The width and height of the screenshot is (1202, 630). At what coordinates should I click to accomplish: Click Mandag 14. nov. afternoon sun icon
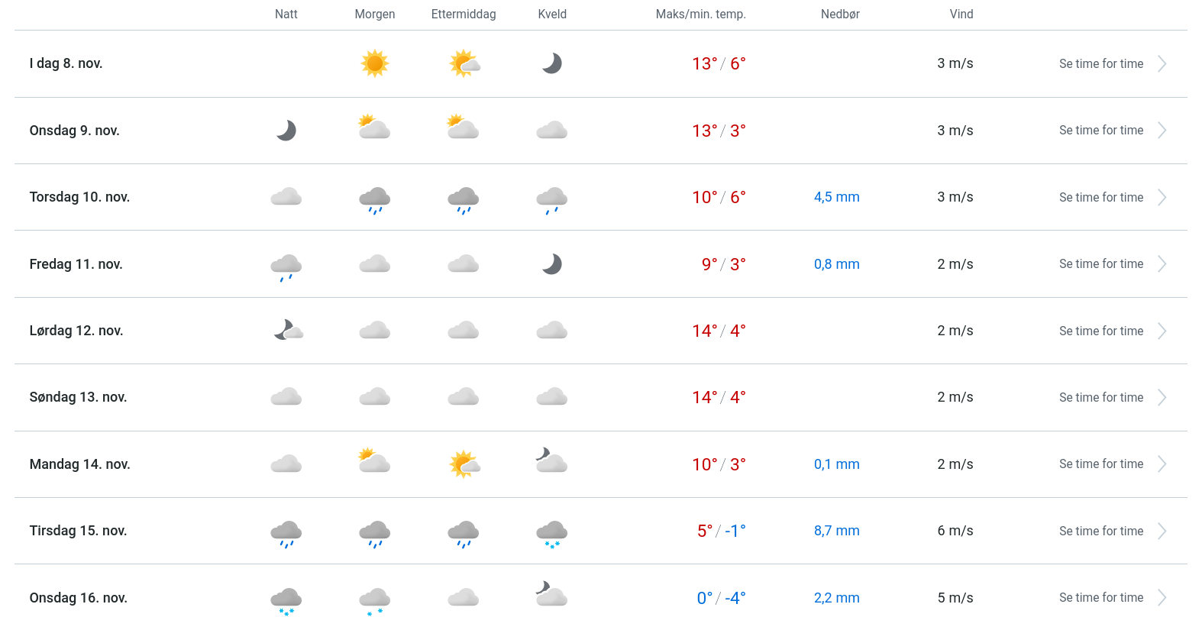pos(464,464)
